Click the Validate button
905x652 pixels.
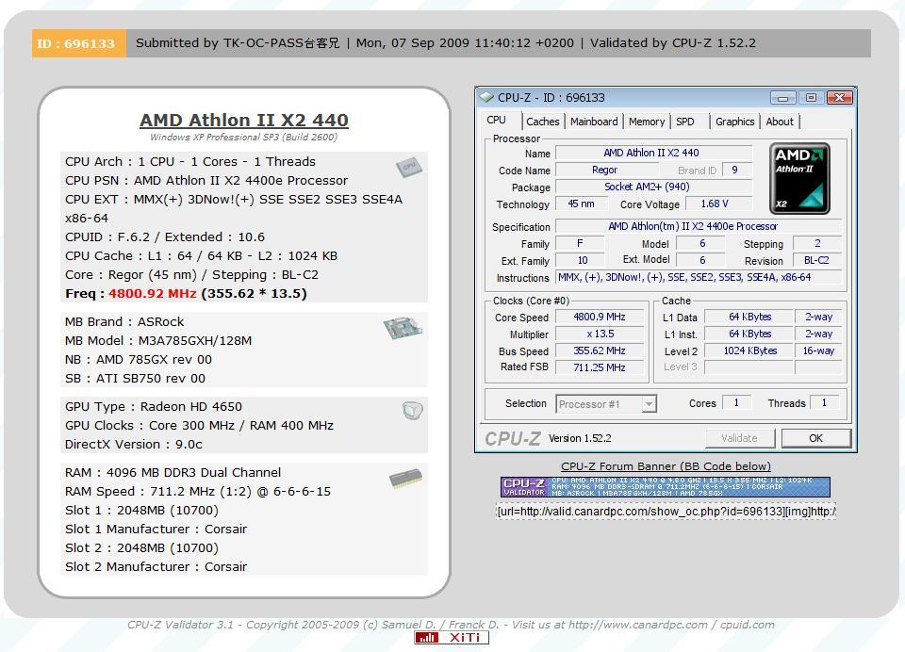click(x=739, y=438)
